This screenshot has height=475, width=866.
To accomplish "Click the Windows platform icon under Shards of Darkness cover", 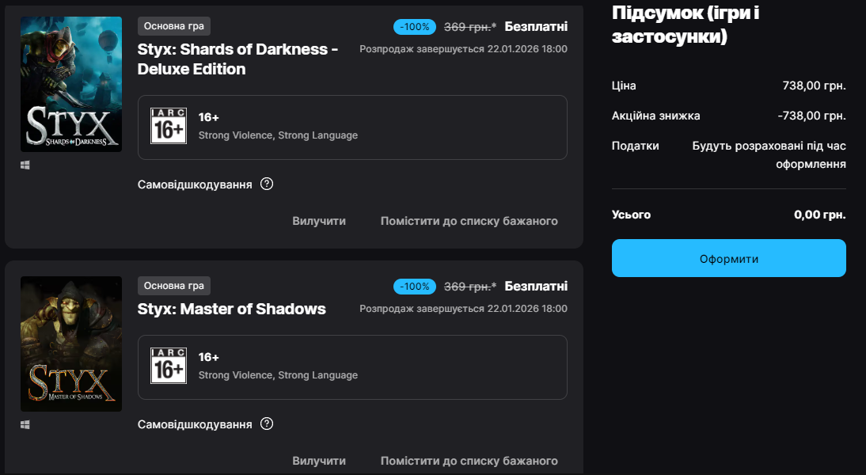I will [x=25, y=165].
